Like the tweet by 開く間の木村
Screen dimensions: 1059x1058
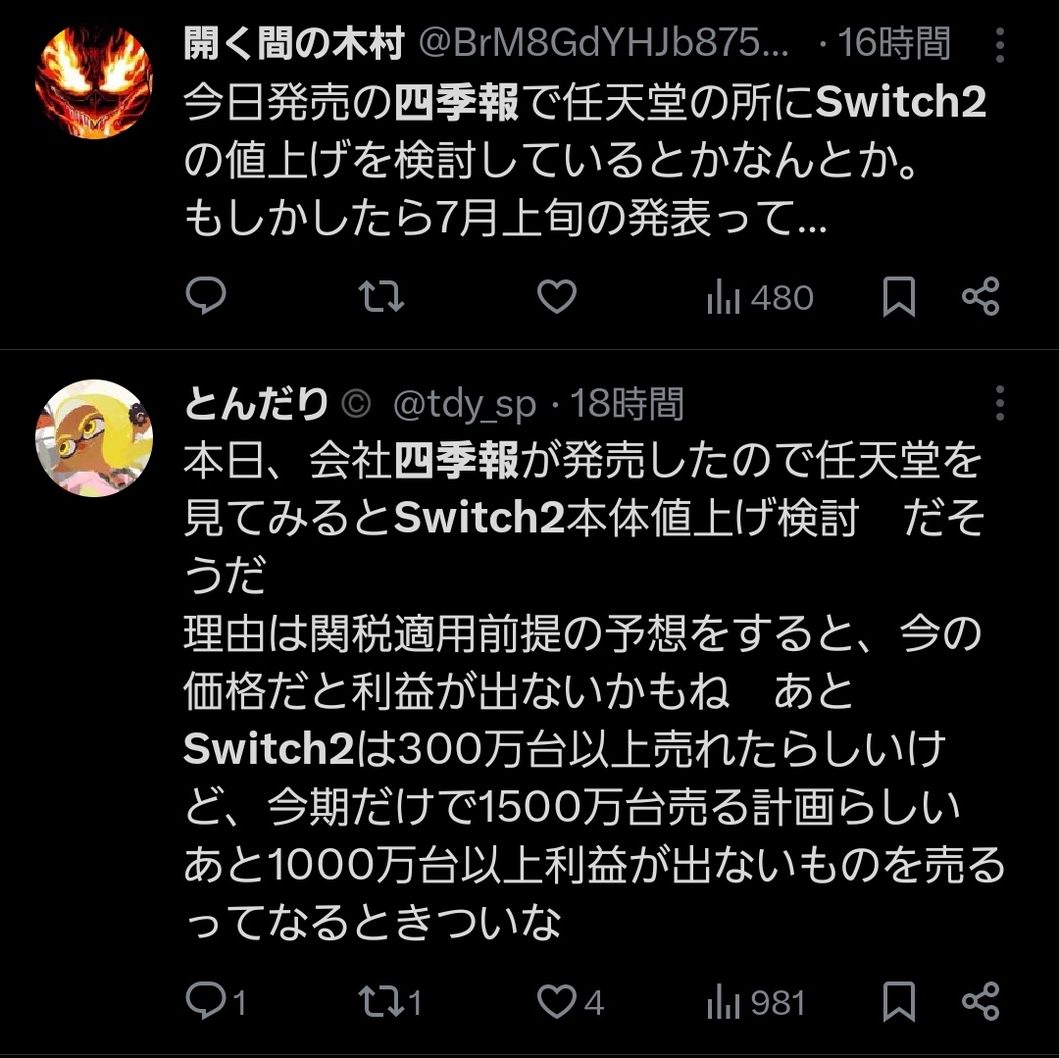coord(557,296)
